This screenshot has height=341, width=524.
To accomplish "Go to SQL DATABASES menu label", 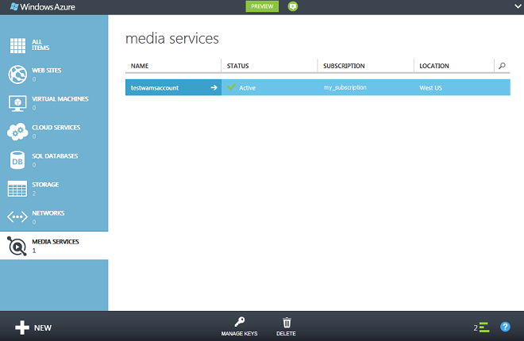I will pyautogui.click(x=55, y=155).
